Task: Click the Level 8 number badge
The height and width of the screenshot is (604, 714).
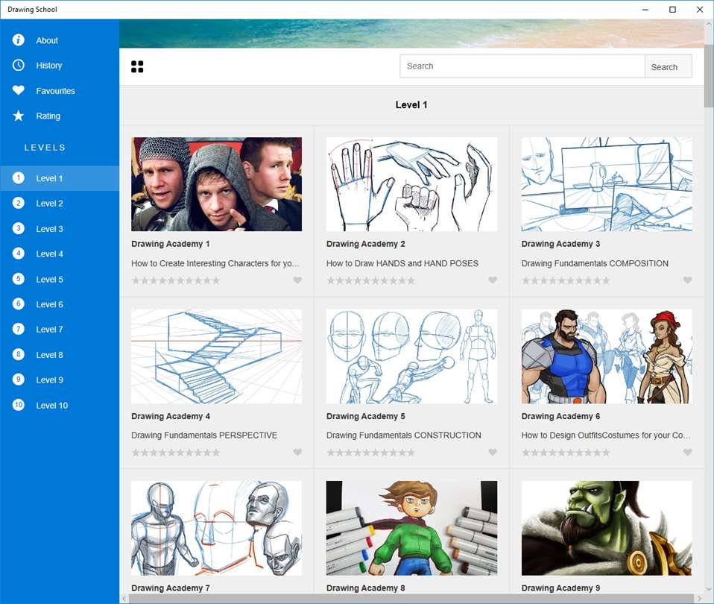Action: click(x=18, y=354)
